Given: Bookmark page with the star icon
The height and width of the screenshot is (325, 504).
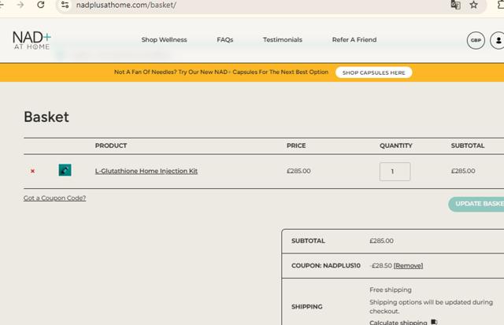Looking at the screenshot, I should pyautogui.click(x=473, y=5).
